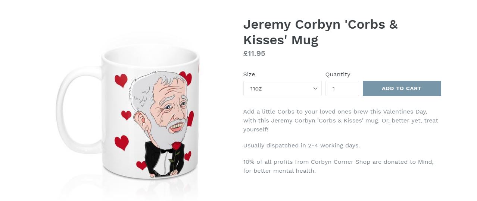This screenshot has height=201, width=477.
Task: Click the Quantity label above the number field
Action: [x=338, y=74]
